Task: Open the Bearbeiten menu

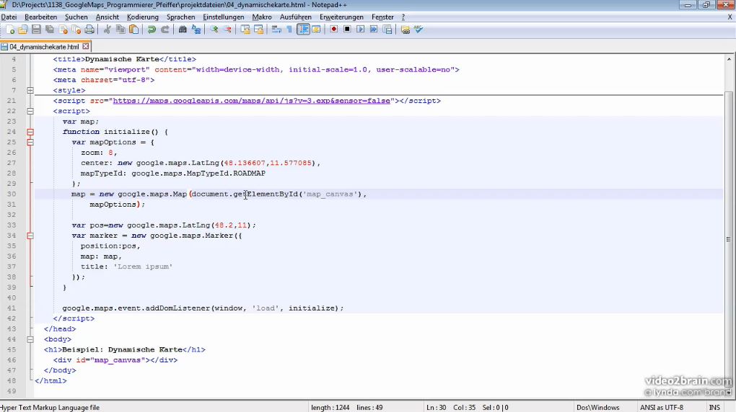Action: tap(41, 17)
